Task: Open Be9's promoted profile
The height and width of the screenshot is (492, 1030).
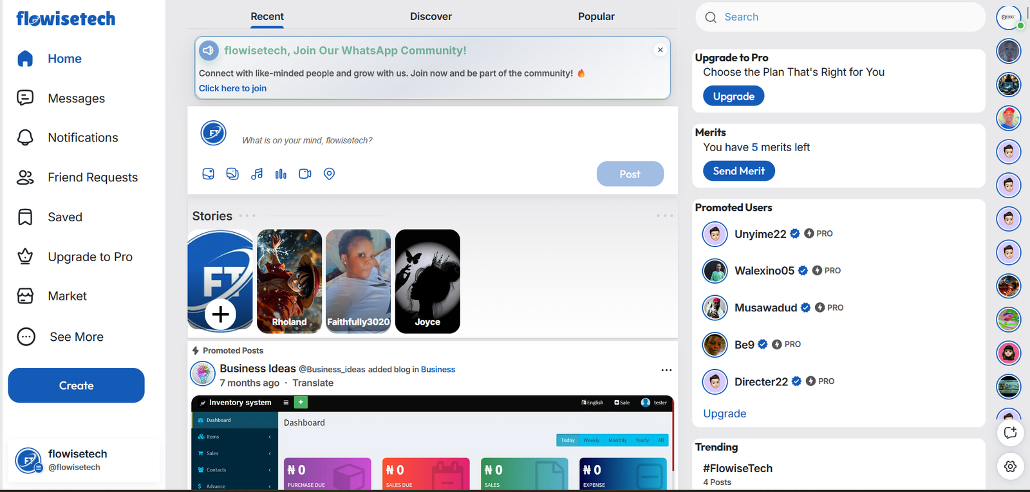Action: [744, 345]
